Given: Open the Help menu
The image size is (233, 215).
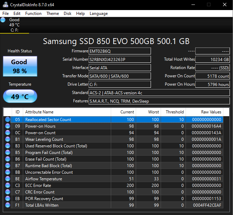Looking at the screenshot, I should (80, 14).
